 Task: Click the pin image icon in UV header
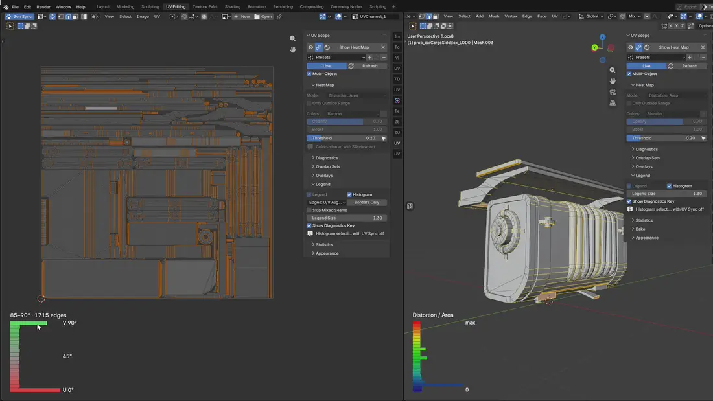pyautogui.click(x=279, y=16)
